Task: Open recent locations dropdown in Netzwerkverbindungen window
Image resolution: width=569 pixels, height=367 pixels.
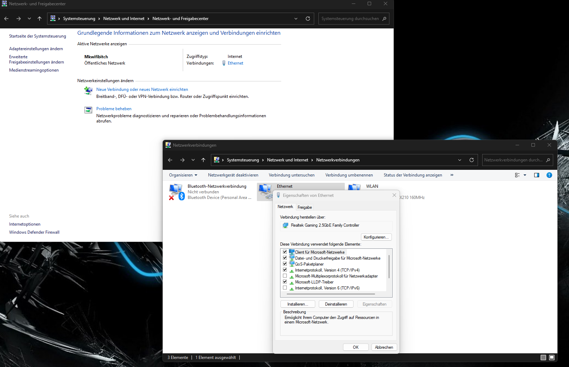Action: (193, 160)
